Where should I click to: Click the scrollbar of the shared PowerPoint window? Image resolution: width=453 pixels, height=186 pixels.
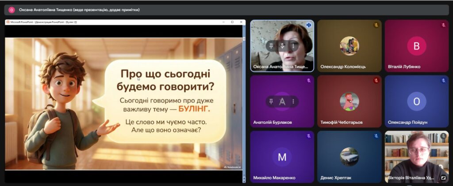(244, 101)
